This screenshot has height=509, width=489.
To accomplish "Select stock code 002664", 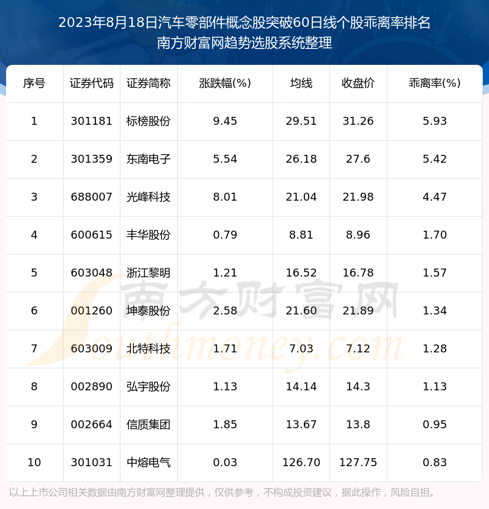I will [92, 425].
